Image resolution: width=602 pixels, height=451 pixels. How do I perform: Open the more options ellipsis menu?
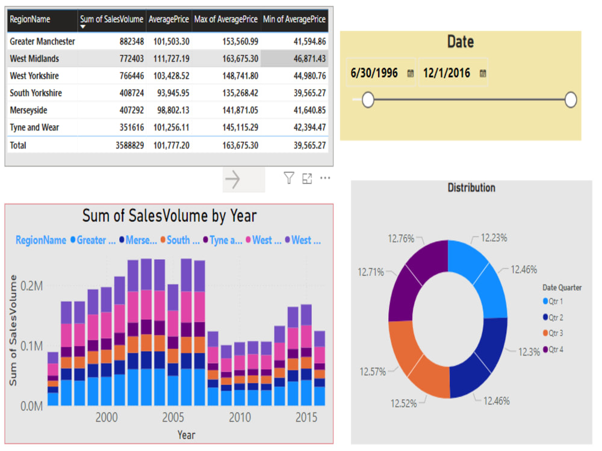click(325, 178)
